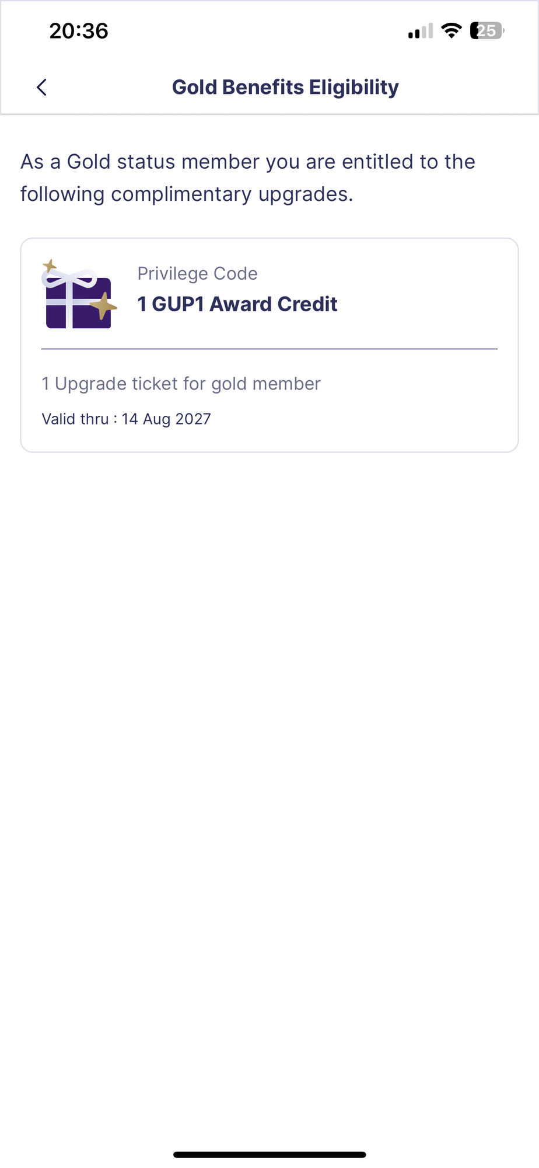Go back using the left chevron arrow
This screenshot has height=1168, width=539.
pos(41,87)
